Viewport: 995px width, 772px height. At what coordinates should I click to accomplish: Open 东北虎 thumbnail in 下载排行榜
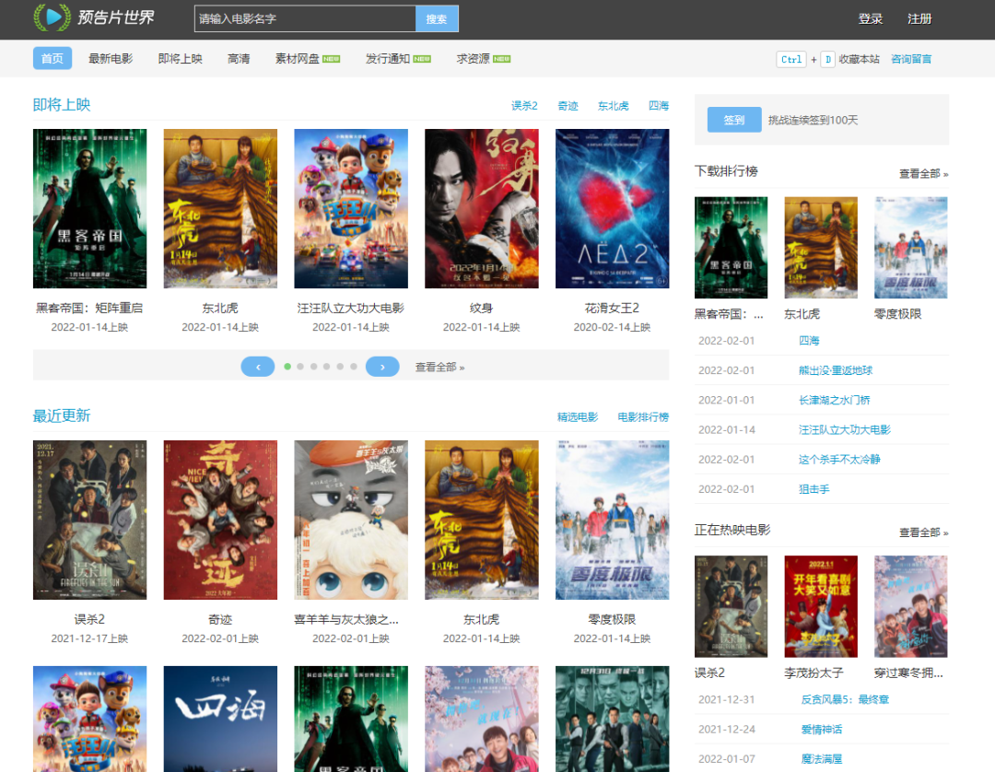point(821,248)
